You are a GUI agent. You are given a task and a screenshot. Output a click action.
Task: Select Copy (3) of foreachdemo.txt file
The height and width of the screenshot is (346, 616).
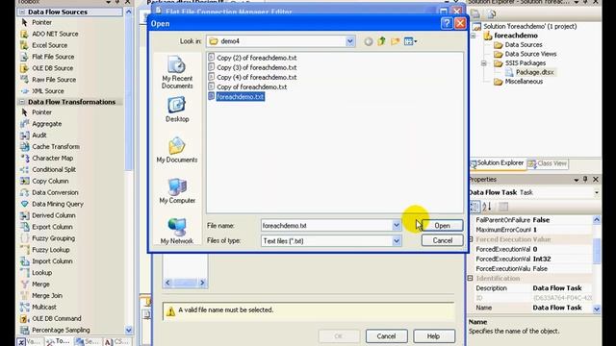click(x=252, y=67)
